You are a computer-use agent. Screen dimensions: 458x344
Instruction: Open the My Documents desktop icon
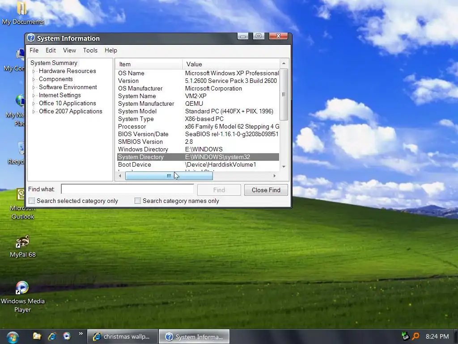tap(22, 13)
